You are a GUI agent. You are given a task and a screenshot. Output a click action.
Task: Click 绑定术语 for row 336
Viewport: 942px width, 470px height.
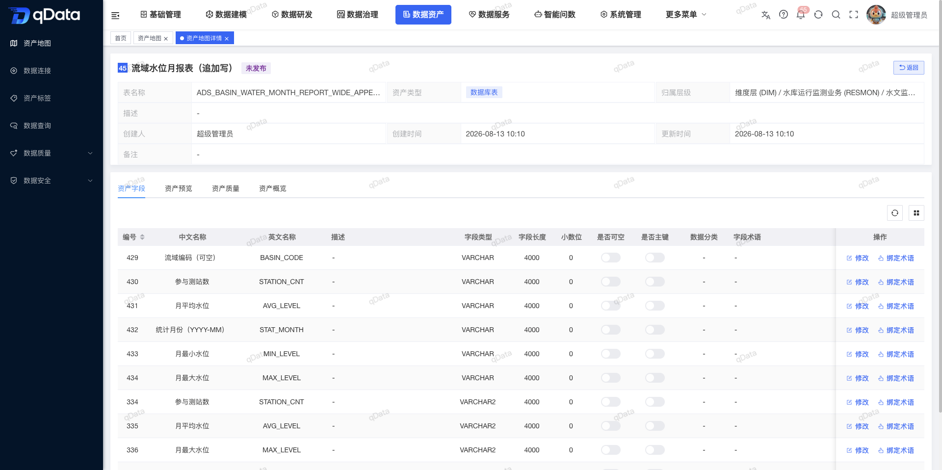point(896,450)
